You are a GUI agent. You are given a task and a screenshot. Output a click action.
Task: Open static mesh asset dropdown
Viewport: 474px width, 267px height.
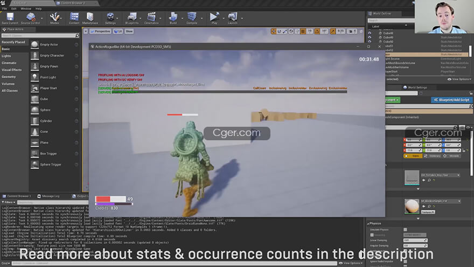(x=441, y=175)
